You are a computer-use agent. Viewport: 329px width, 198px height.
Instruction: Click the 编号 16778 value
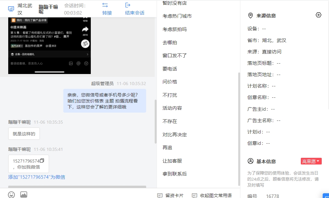(x=273, y=196)
